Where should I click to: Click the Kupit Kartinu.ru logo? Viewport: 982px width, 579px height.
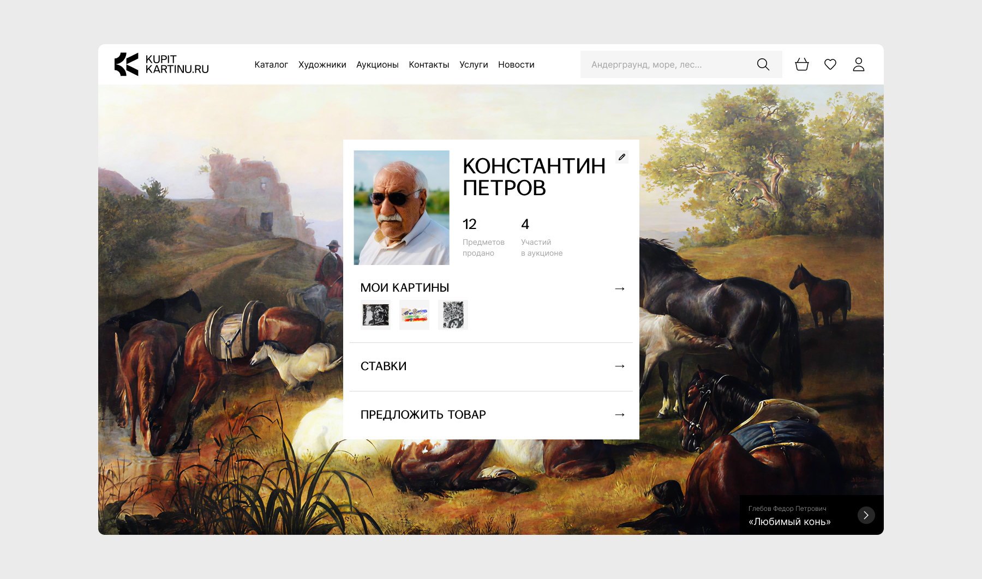[161, 64]
